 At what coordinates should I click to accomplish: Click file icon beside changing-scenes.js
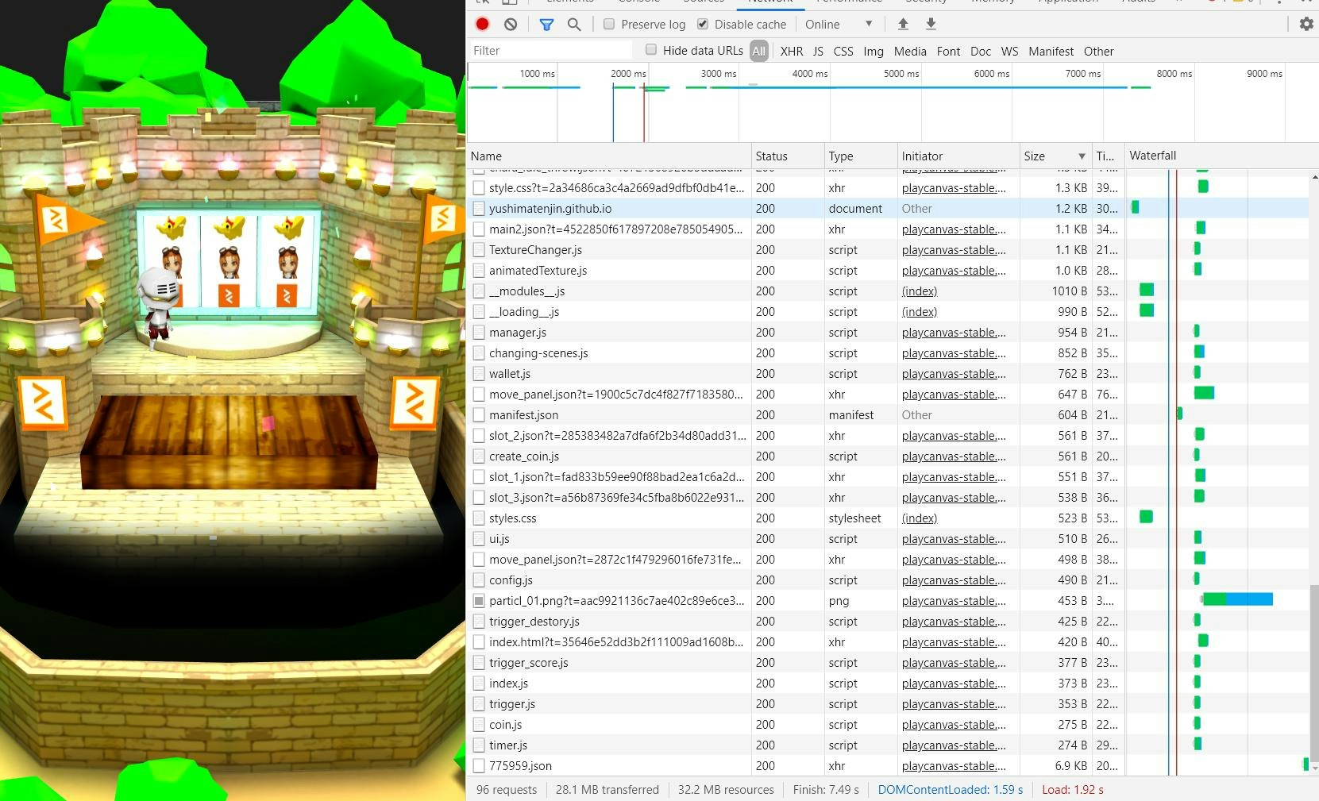[x=478, y=353]
